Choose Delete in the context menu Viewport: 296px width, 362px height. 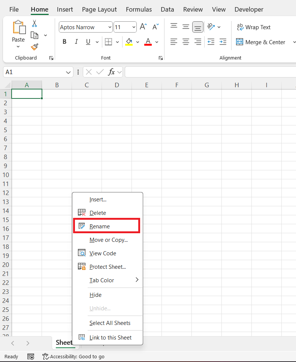click(x=108, y=213)
